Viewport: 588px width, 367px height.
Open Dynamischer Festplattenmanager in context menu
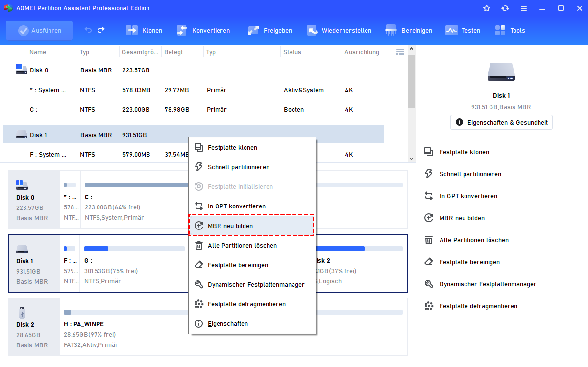[252, 285]
